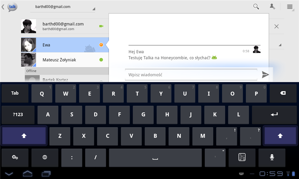Tap the green video camera status icon
Viewport: 299px width, 179px height.
101,26
